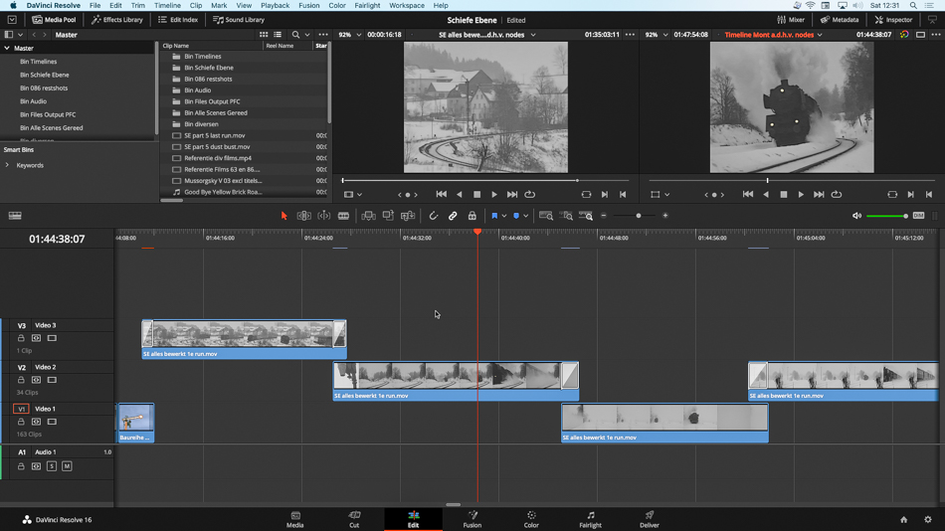Open the Fairlight menu
The height and width of the screenshot is (531, 945).
pos(367,6)
